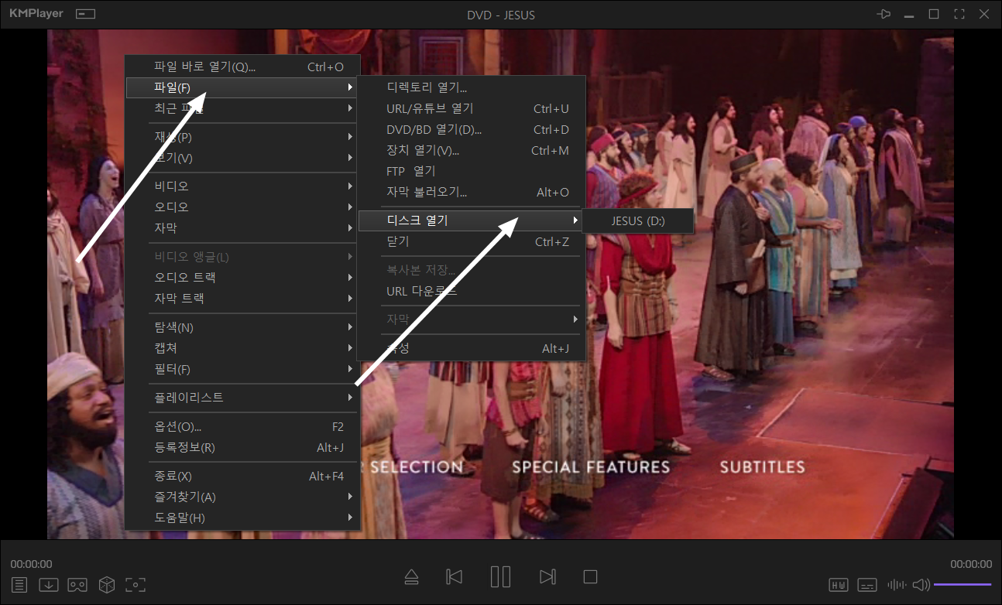
Task: Click the KMPlayer logo
Action: pos(36,14)
